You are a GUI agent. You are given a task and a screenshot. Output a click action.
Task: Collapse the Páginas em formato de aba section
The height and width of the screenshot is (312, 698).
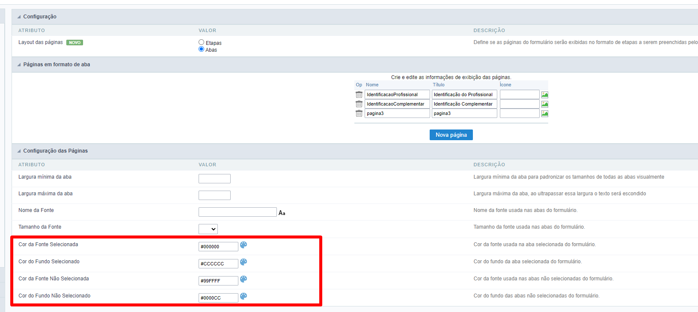19,65
